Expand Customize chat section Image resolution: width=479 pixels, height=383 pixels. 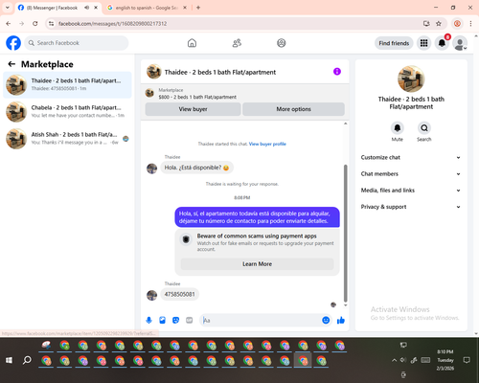click(411, 157)
